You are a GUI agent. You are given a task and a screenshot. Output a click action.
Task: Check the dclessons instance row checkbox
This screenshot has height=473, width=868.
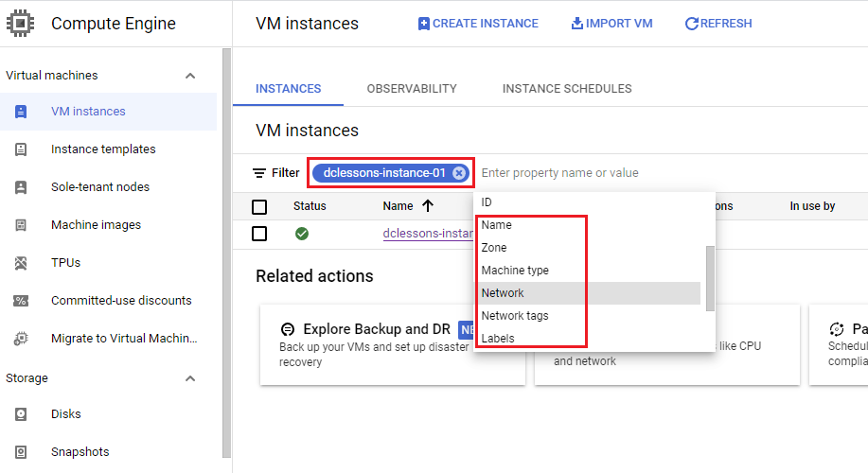pyautogui.click(x=259, y=234)
